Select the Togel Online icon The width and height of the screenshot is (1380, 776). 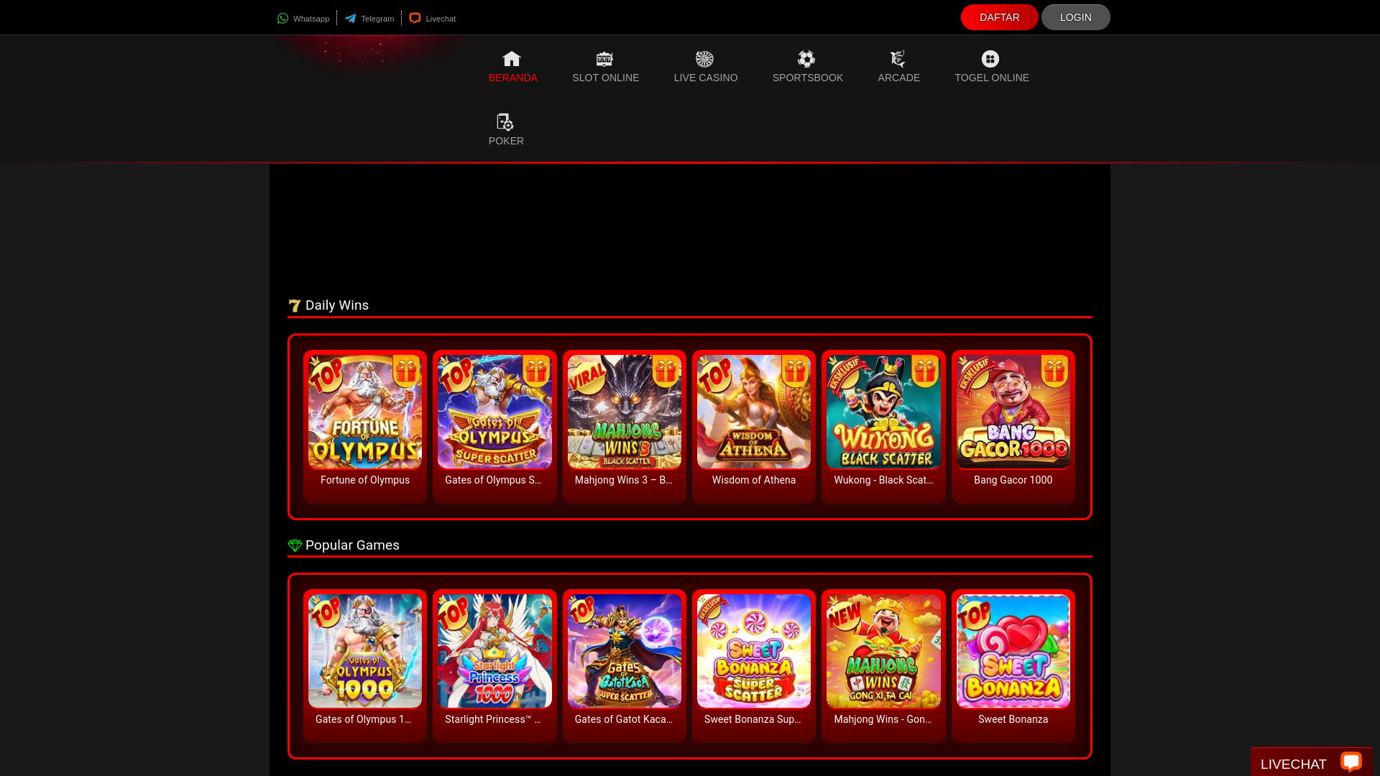[990, 59]
